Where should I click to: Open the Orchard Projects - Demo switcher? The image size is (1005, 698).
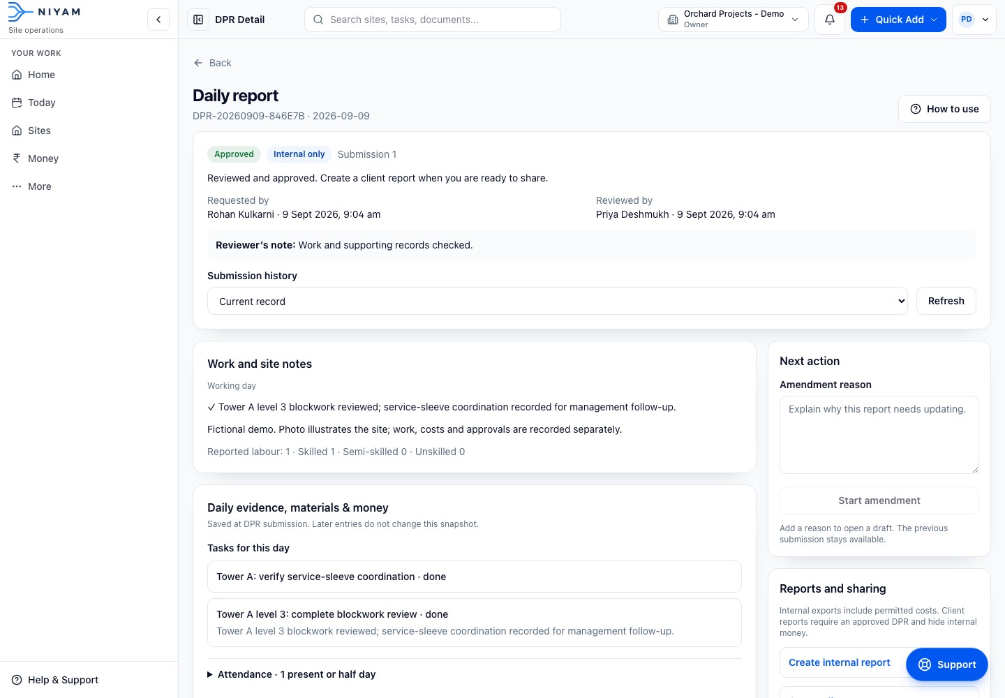coord(733,20)
